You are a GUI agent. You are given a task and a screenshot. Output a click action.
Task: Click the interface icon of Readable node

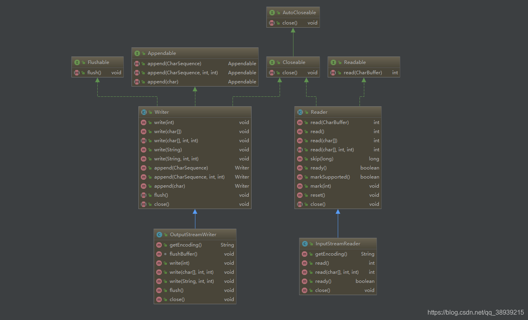(x=333, y=62)
